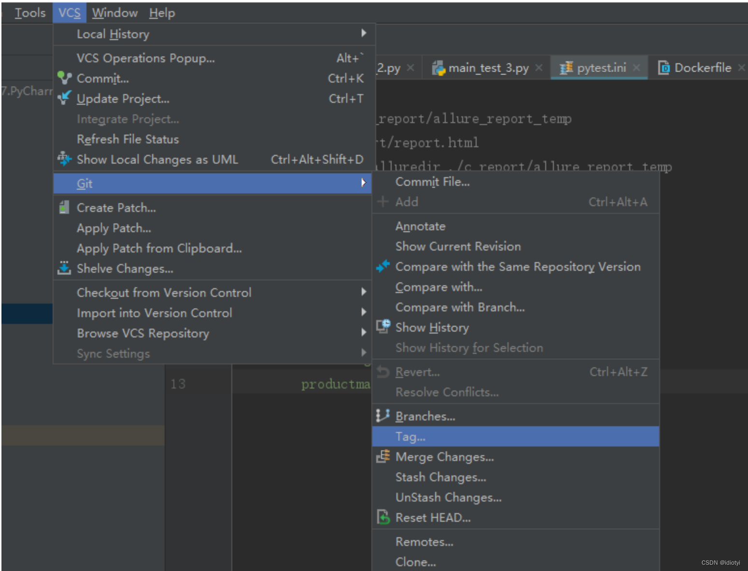This screenshot has height=571, width=748.
Task: Click the pytest.ini file icon on its tab
Action: pyautogui.click(x=566, y=68)
